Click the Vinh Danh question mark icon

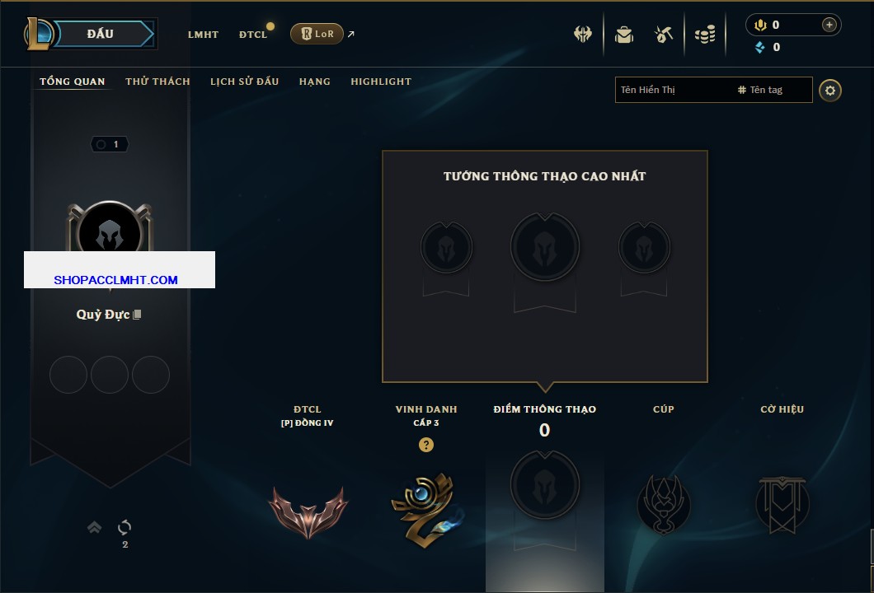click(425, 444)
